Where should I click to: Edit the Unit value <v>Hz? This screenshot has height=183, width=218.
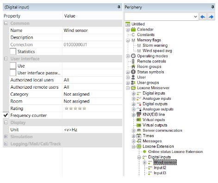coord(92,130)
